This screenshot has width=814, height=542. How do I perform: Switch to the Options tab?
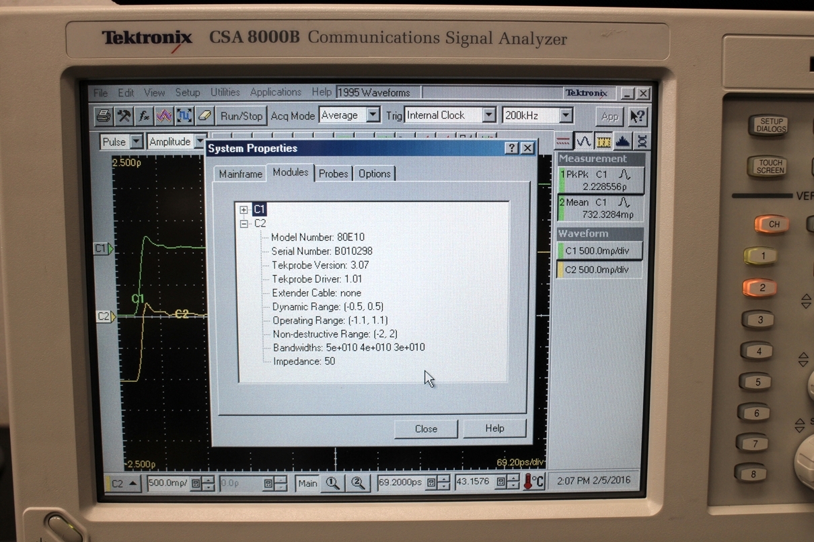point(375,173)
